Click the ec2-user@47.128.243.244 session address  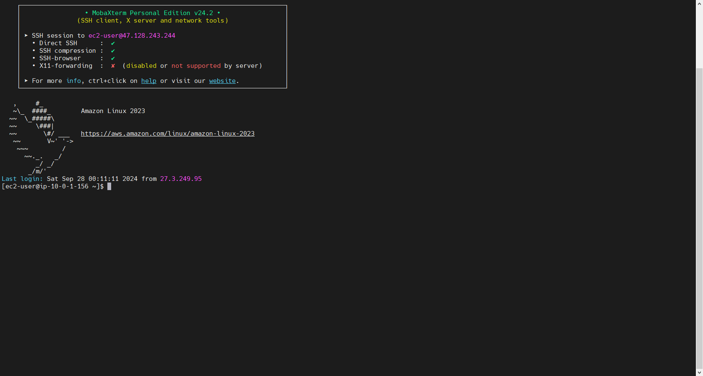pos(132,36)
